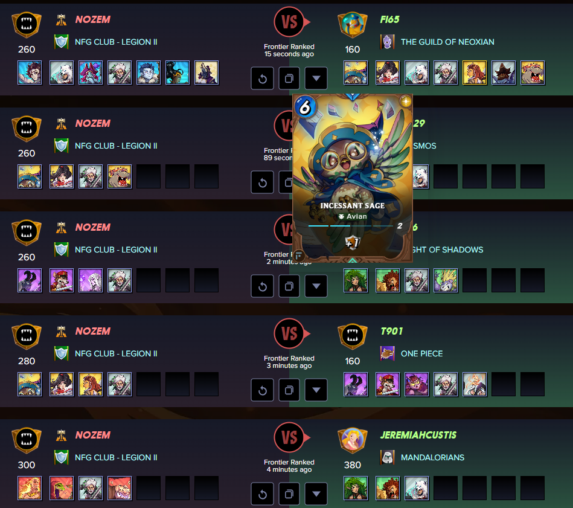Open the FI65 player profile
The height and width of the screenshot is (508, 573).
[x=389, y=19]
